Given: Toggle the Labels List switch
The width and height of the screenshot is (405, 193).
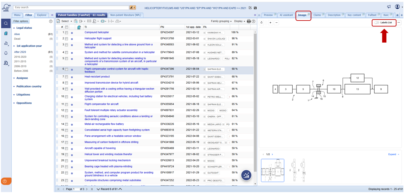Looking at the screenshot, I should point(377,23).
